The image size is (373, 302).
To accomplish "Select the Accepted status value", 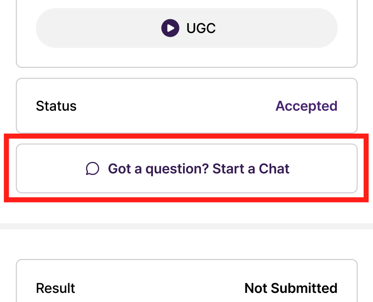I will point(306,106).
